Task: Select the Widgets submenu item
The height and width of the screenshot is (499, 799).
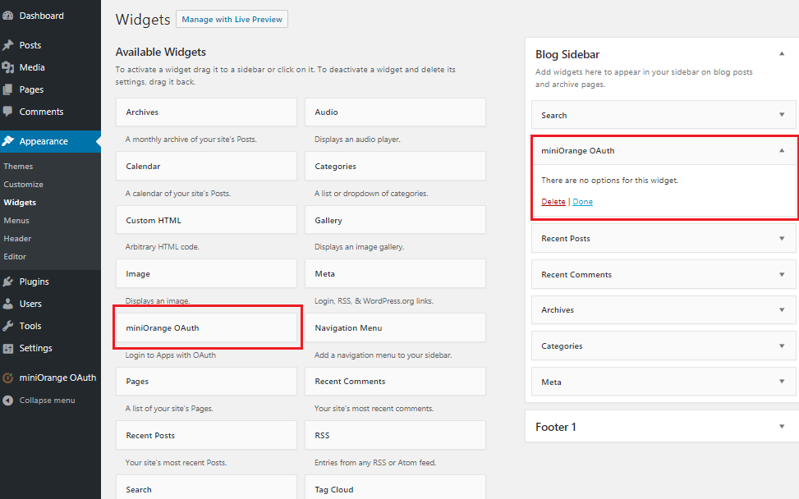Action: [x=20, y=203]
